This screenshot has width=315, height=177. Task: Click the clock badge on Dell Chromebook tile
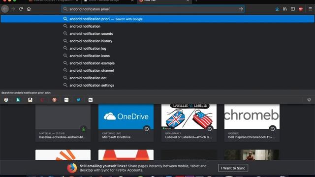coord(272,129)
